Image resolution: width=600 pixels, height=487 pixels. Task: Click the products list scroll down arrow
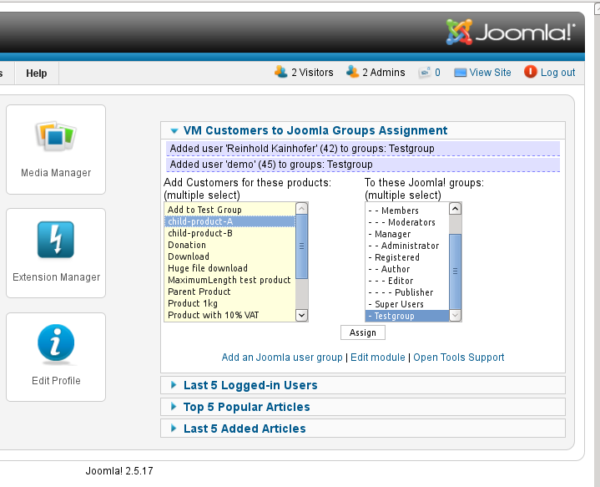pyautogui.click(x=302, y=315)
